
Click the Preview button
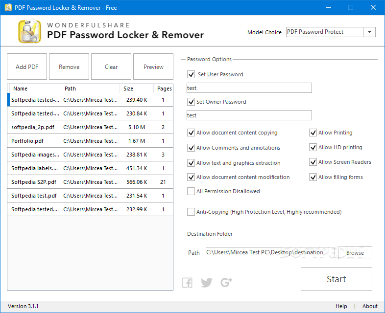point(153,67)
